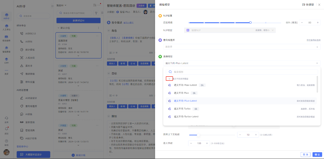Click the user avatar at bottom left
This screenshot has height=159, width=324.
pos(6,152)
